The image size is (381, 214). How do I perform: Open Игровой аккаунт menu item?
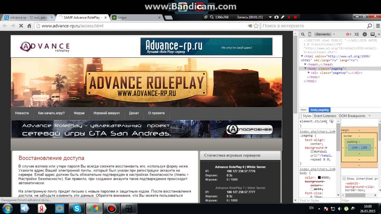pyautogui.click(x=107, y=113)
